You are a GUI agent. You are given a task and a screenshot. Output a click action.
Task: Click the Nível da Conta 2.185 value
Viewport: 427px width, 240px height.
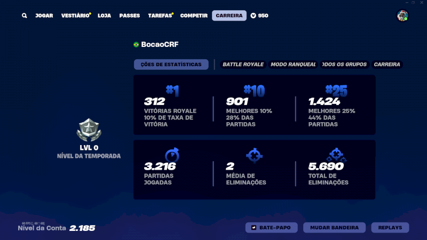[x=82, y=228]
